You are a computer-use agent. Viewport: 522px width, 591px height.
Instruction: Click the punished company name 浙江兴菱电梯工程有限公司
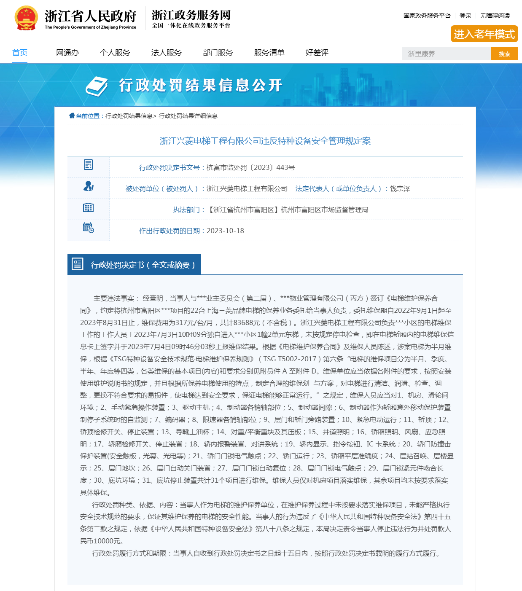click(x=247, y=188)
